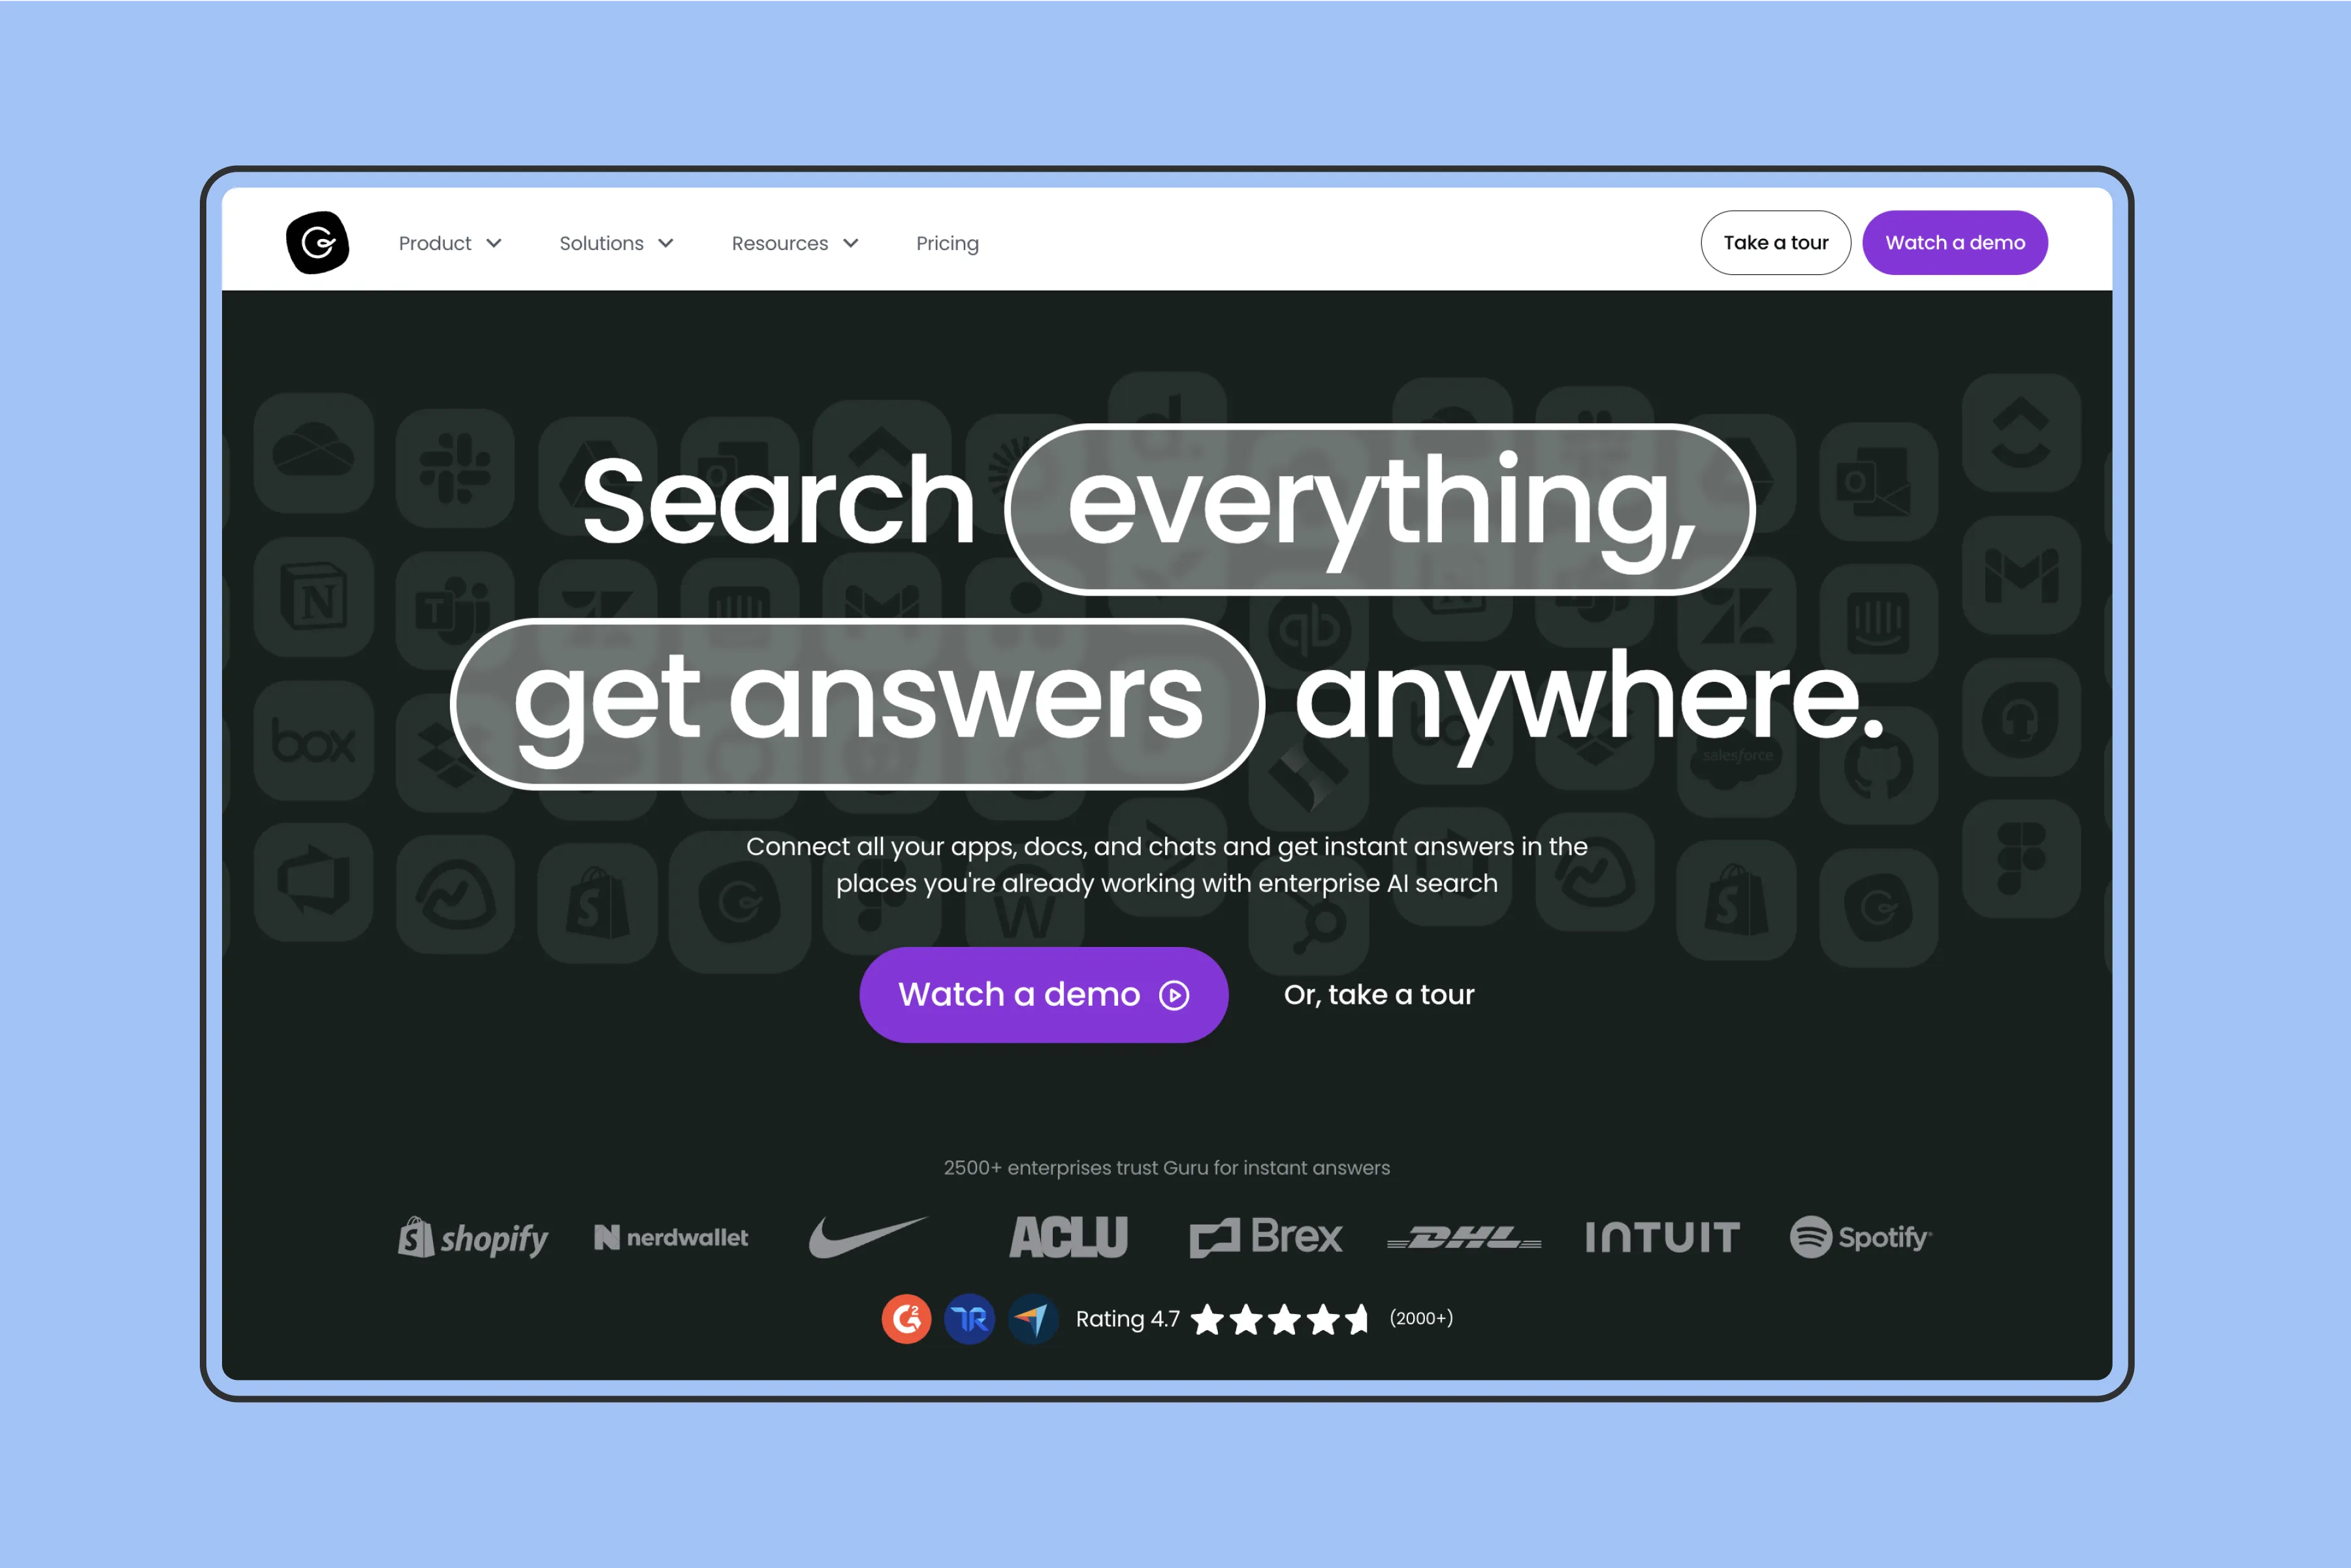Expand the Resources dropdown menu
Screen dimensions: 2351x1568
(x=794, y=243)
